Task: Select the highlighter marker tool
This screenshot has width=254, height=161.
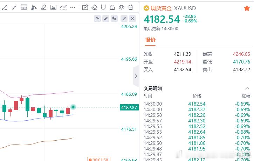Action: [x=43, y=7]
